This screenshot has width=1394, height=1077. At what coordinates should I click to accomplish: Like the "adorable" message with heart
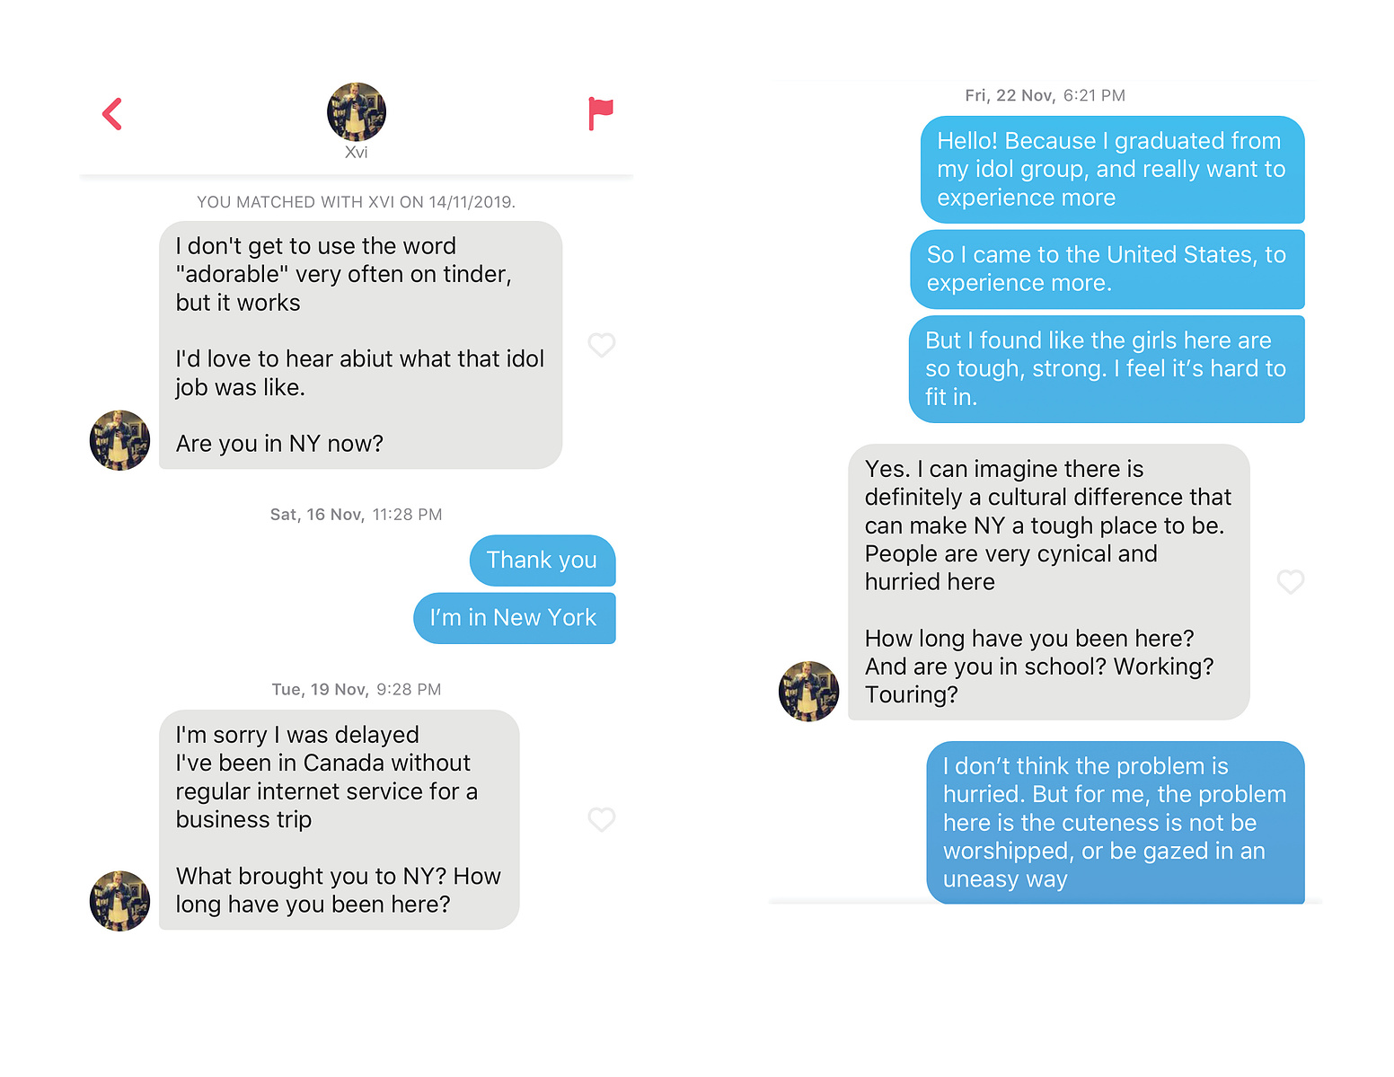pyautogui.click(x=602, y=345)
